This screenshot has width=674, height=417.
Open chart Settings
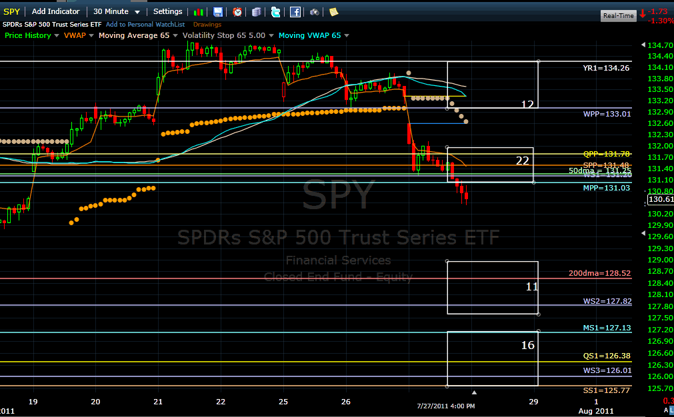point(167,11)
